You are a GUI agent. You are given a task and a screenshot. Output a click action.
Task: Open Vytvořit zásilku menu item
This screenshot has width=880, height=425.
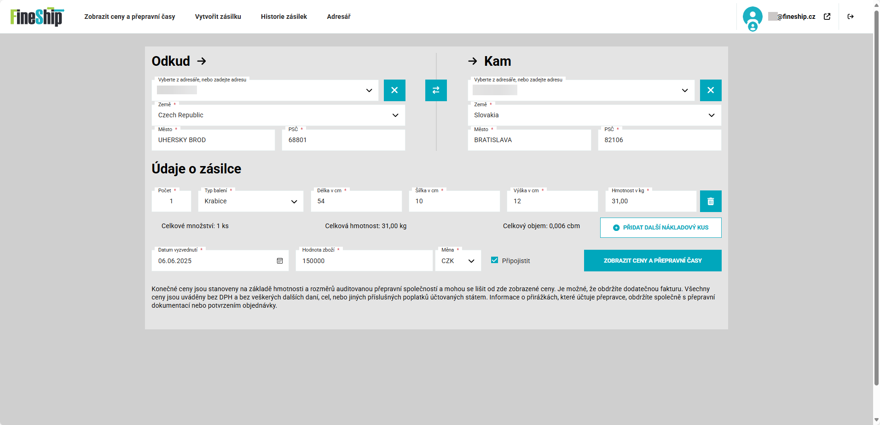[218, 17]
